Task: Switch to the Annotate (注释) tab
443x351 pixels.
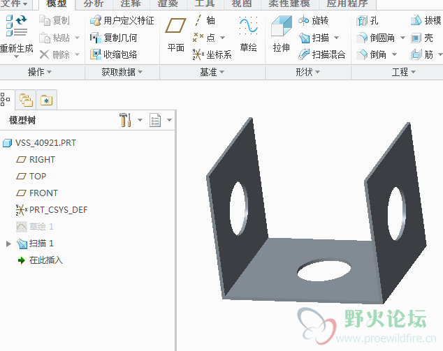Action: (x=131, y=3)
